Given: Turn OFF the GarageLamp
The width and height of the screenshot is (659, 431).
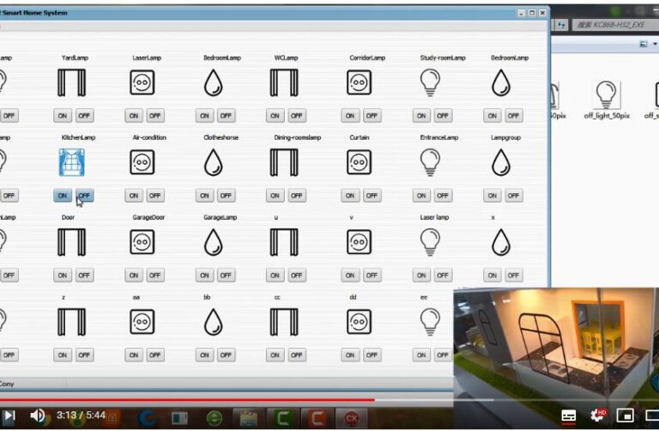Looking at the screenshot, I should pyautogui.click(x=226, y=276).
